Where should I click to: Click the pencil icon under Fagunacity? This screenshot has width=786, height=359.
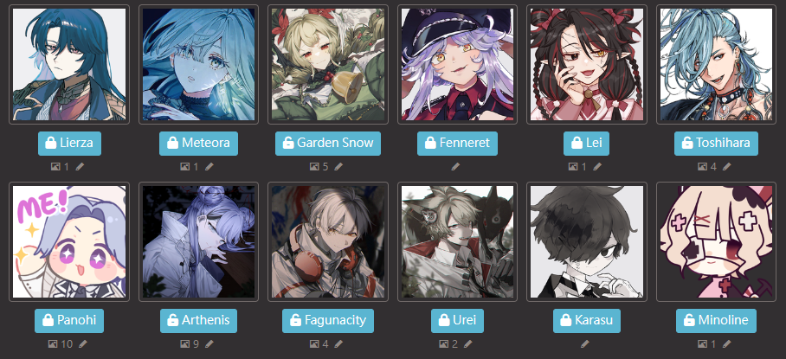click(338, 343)
